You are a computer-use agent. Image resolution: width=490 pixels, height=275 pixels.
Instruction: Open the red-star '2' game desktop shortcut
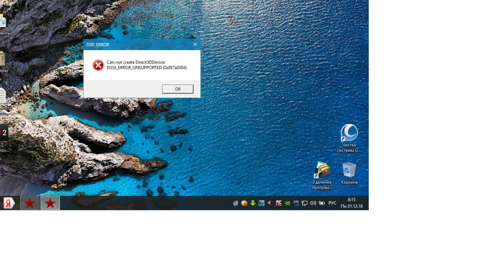[x=4, y=132]
